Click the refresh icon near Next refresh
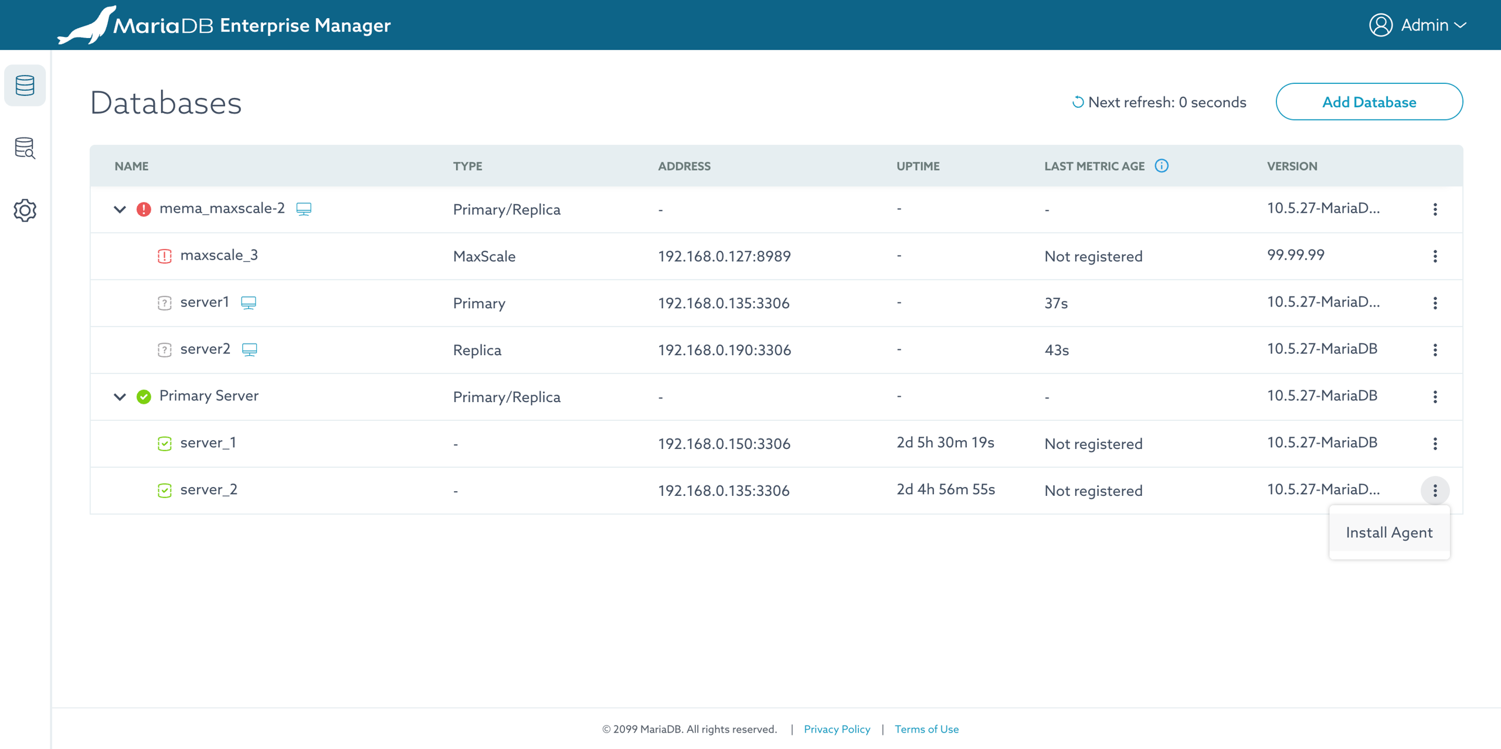 click(1077, 102)
